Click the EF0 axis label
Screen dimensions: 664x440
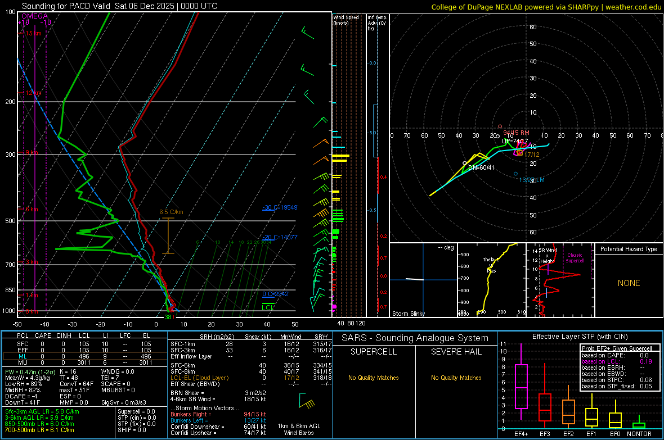pos(615,434)
